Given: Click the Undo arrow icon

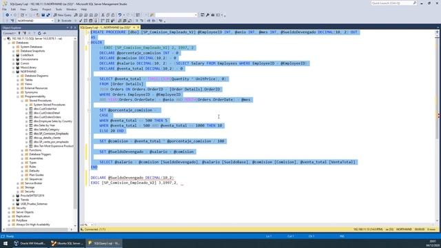Looking at the screenshot, I should (120, 15).
